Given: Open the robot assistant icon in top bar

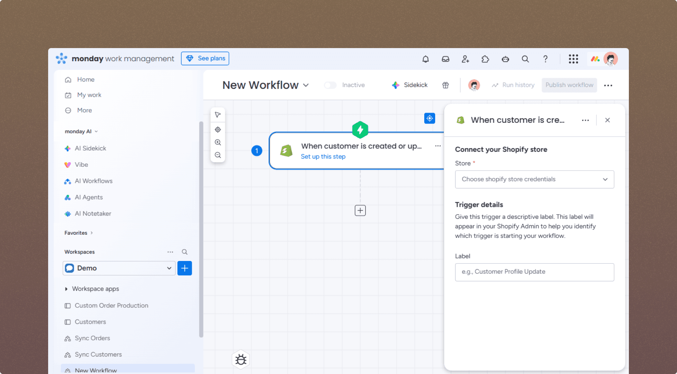Looking at the screenshot, I should pos(505,59).
